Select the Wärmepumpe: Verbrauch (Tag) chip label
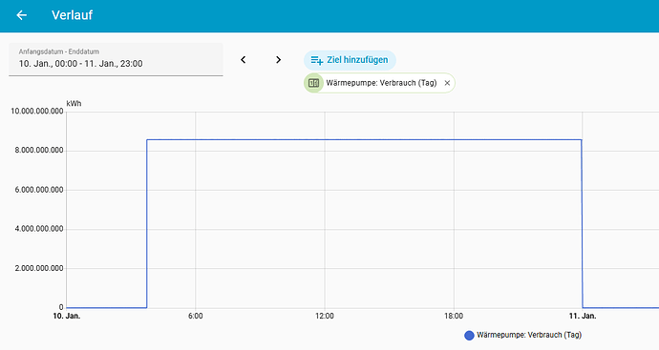Image resolution: width=659 pixels, height=350 pixels. pyautogui.click(x=381, y=83)
